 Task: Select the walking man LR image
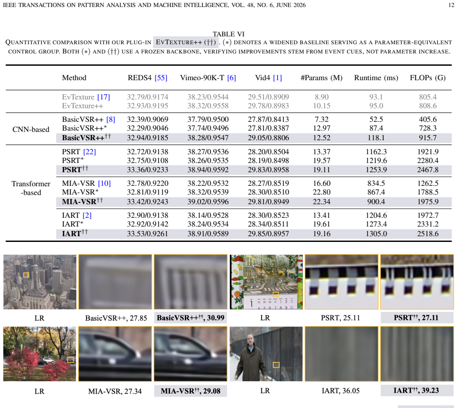[x=266, y=354]
